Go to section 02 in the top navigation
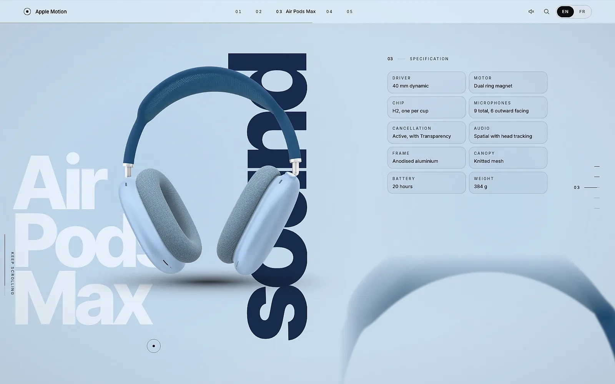Viewport: 615px width, 384px height. (x=259, y=12)
